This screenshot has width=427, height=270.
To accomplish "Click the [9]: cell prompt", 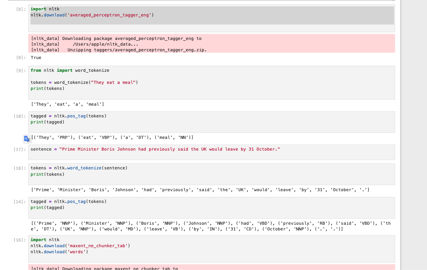I will click(21, 71).
